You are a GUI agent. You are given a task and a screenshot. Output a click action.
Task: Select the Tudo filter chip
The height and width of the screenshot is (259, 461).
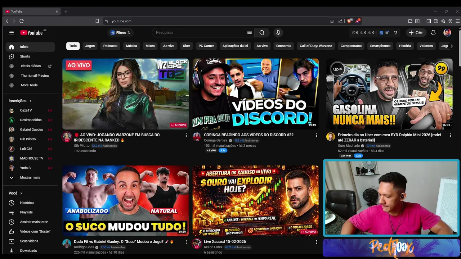pyautogui.click(x=73, y=46)
